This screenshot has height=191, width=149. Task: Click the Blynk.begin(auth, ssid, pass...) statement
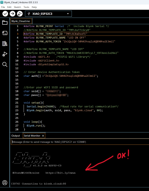pyautogui.click(x=65, y=110)
